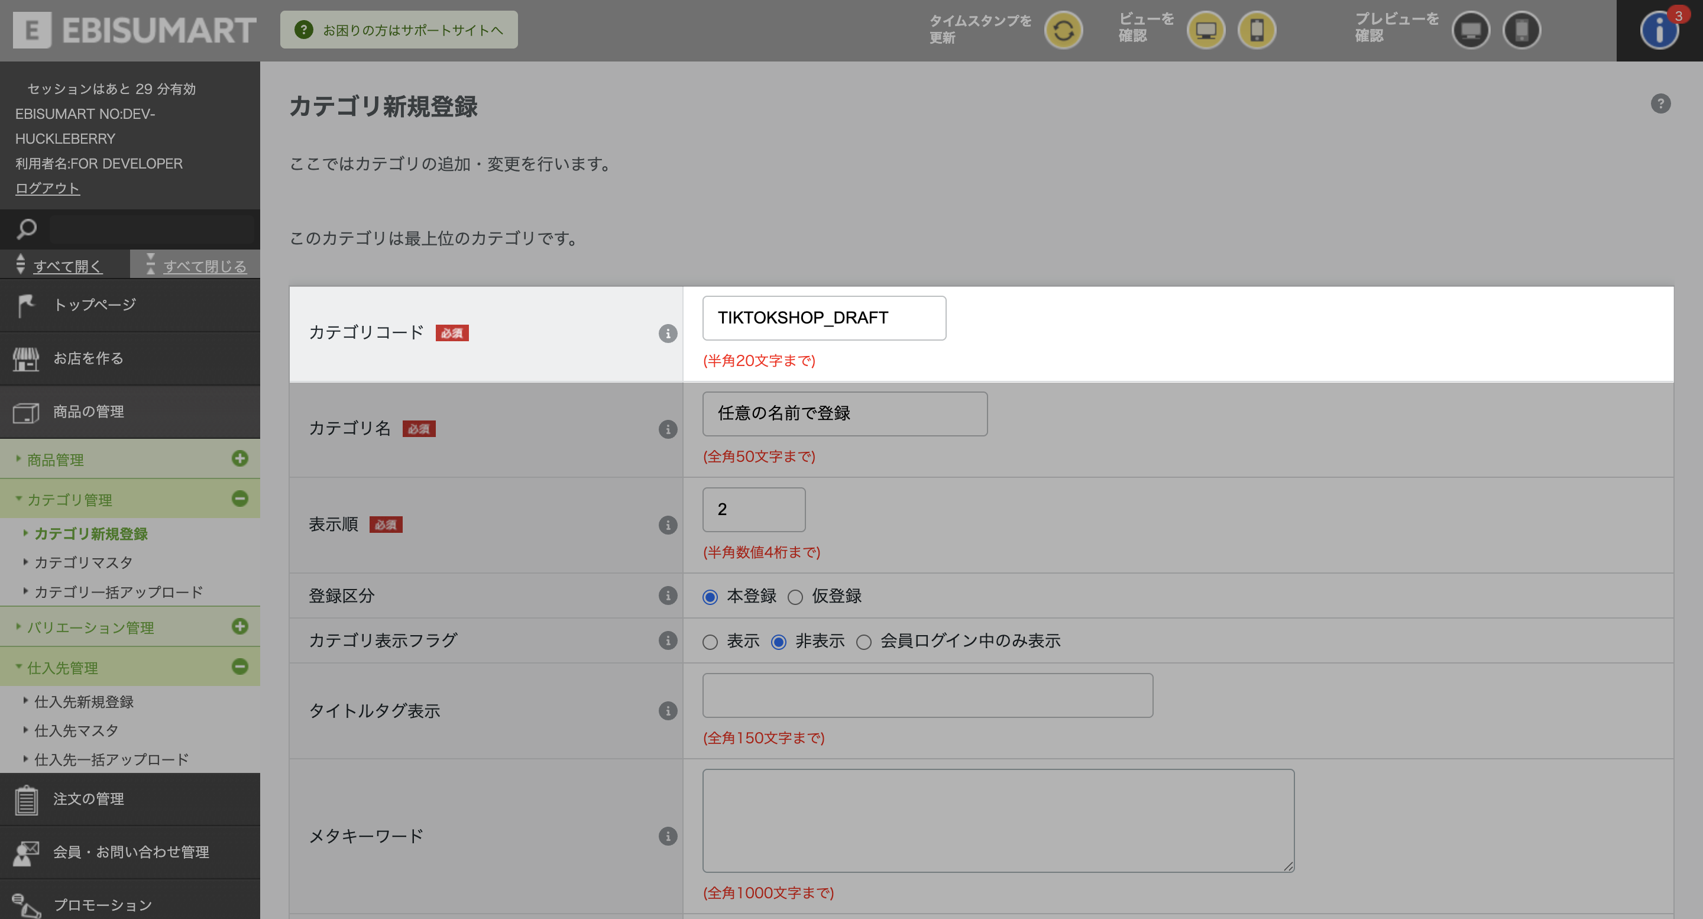Open support site button お困りの方はサポートサイトへ
This screenshot has width=1703, height=919.
pyautogui.click(x=399, y=30)
